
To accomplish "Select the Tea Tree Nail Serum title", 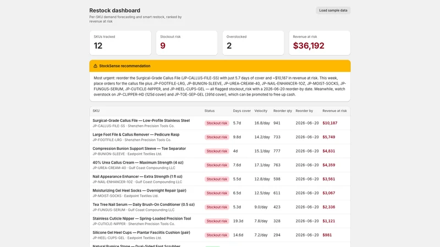I will (x=144, y=204).
